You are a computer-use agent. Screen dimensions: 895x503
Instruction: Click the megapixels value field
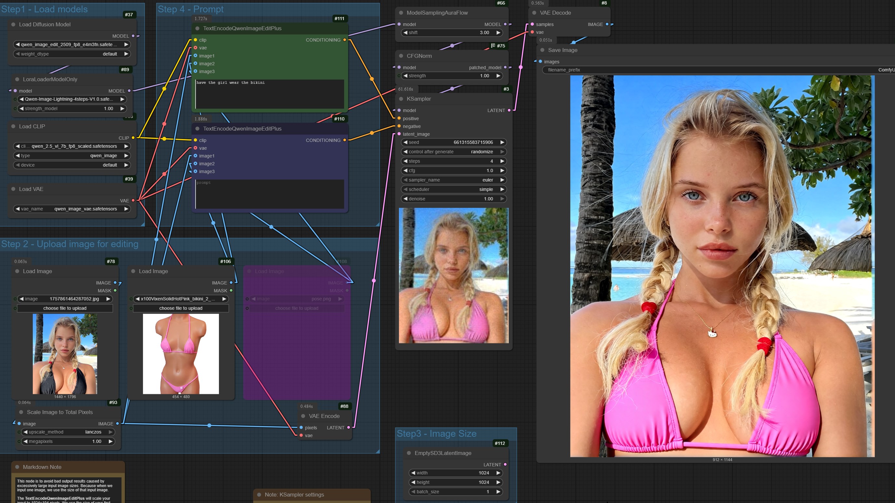pyautogui.click(x=68, y=442)
